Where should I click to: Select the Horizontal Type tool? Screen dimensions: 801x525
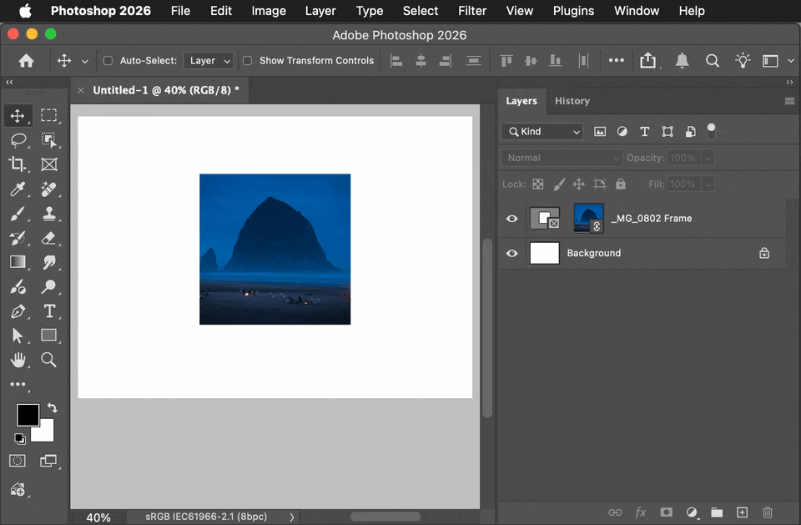pyautogui.click(x=49, y=311)
